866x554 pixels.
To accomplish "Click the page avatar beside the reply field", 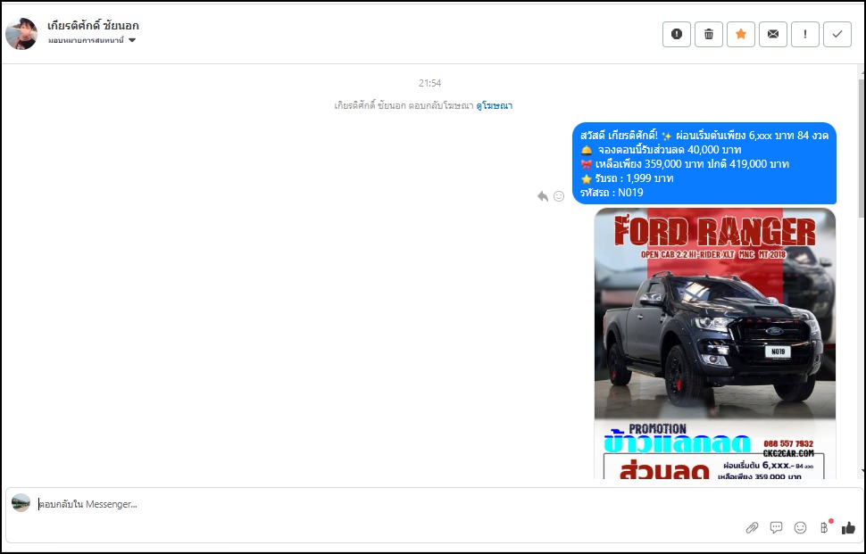I will pyautogui.click(x=21, y=502).
